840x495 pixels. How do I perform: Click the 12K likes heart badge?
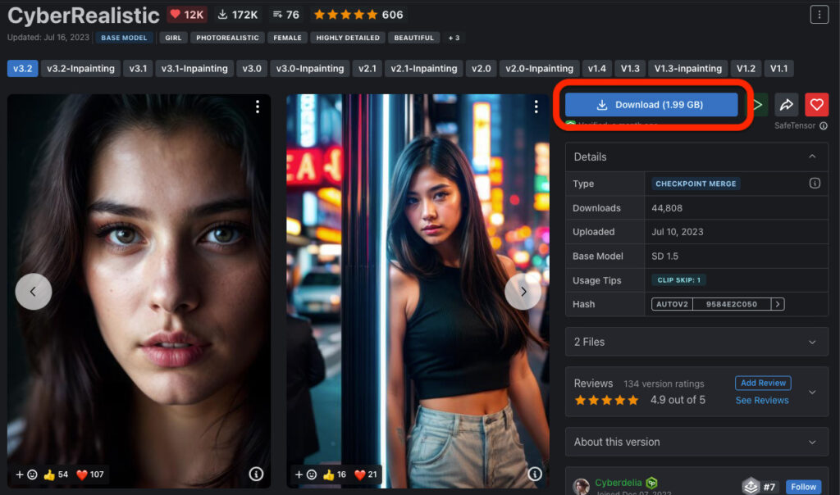186,15
